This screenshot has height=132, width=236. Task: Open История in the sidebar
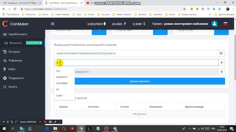coord(14,52)
